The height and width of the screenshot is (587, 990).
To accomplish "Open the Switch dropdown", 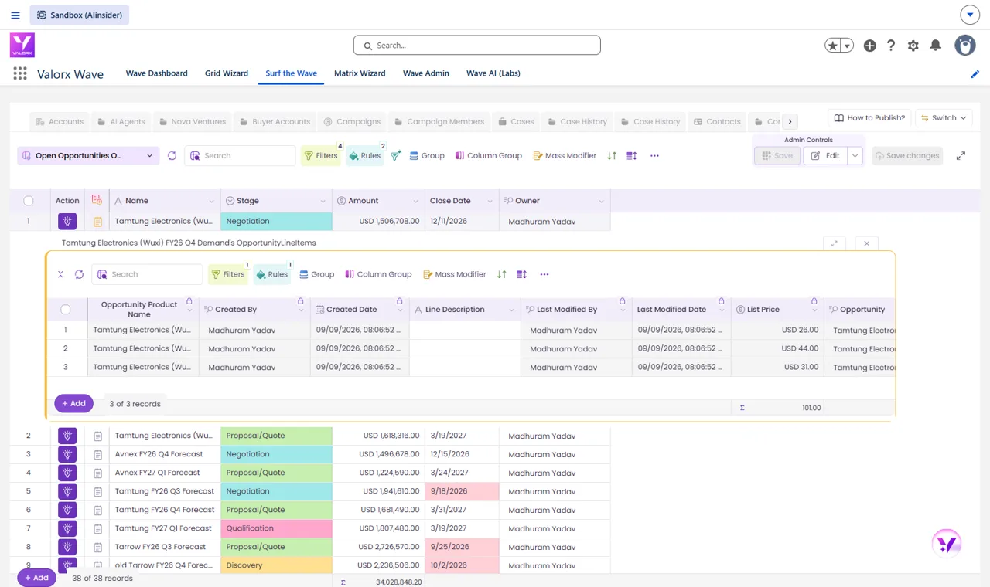I will (x=944, y=118).
